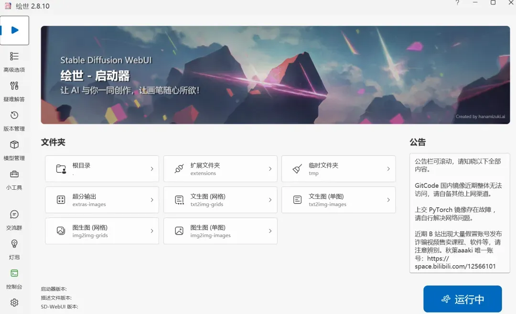The width and height of the screenshot is (516, 314).
Task: Click the 超分输出 upscale icon
Action: point(61,200)
